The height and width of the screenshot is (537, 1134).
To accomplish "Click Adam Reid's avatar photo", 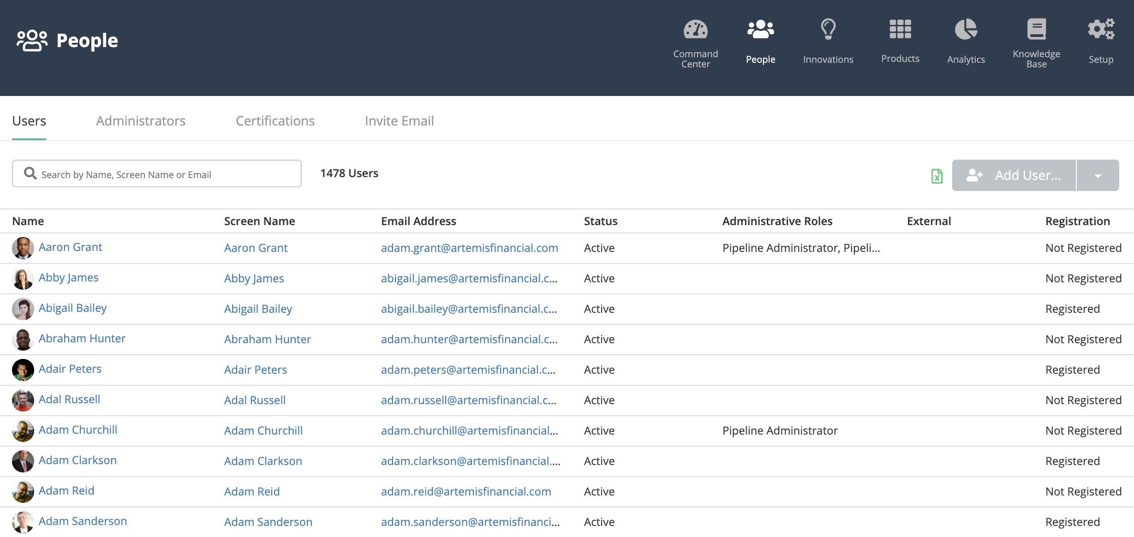I will click(x=23, y=491).
